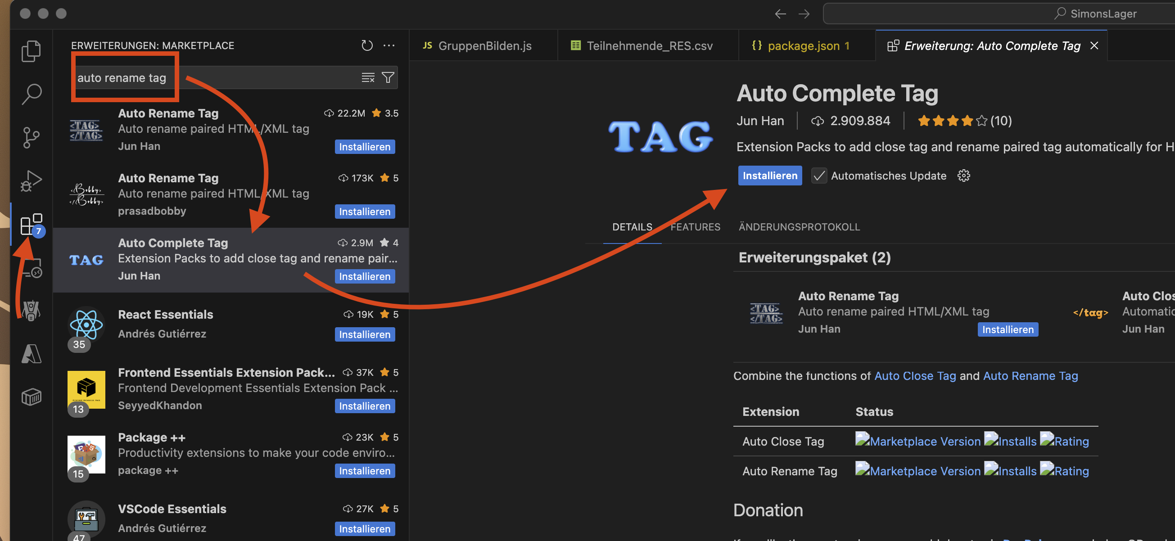Switch to the Teilnehmende_RES.csv tab
The image size is (1175, 541).
pos(644,45)
